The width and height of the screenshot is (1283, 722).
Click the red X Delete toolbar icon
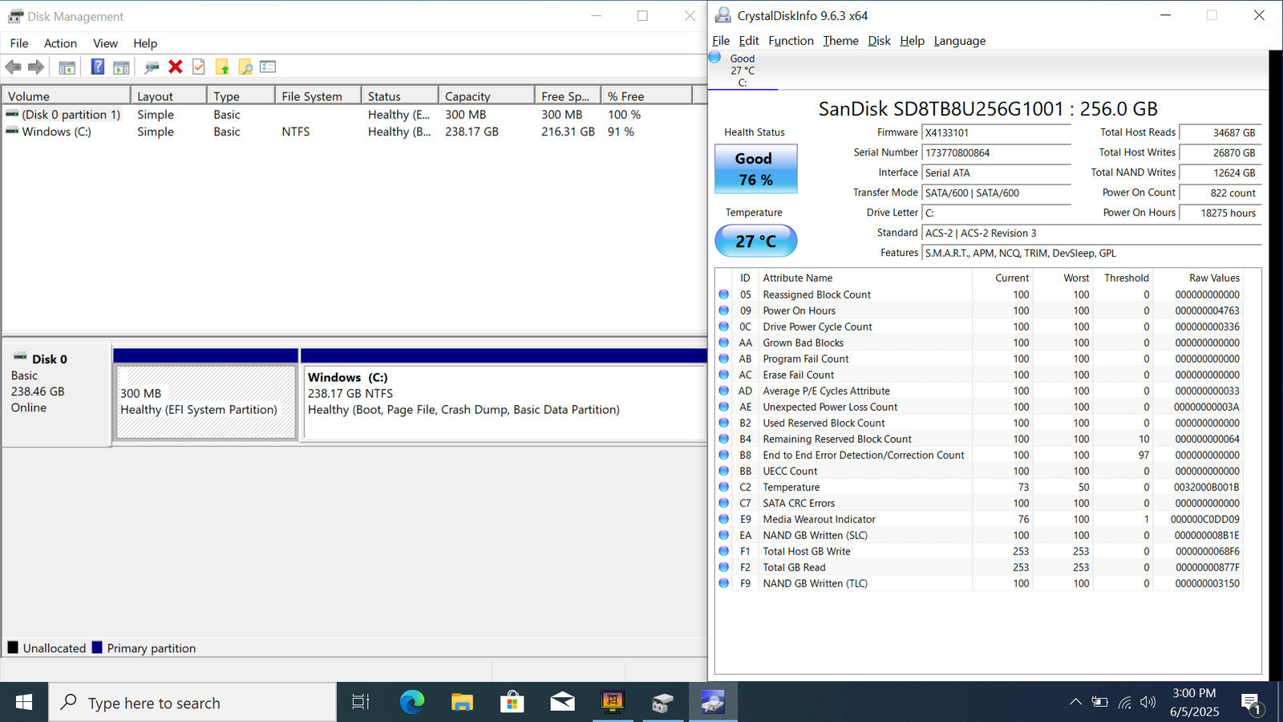[176, 67]
